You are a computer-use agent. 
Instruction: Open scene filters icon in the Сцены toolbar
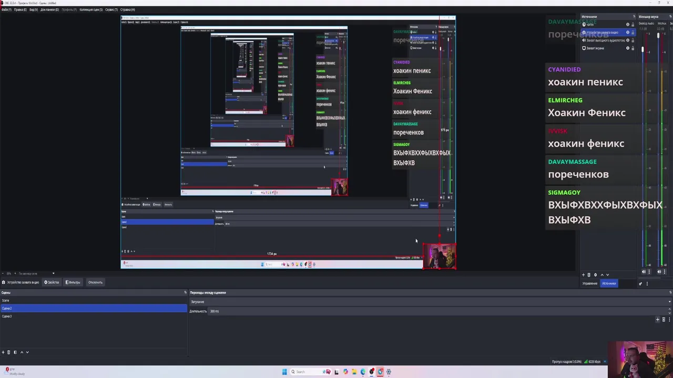(x=15, y=352)
